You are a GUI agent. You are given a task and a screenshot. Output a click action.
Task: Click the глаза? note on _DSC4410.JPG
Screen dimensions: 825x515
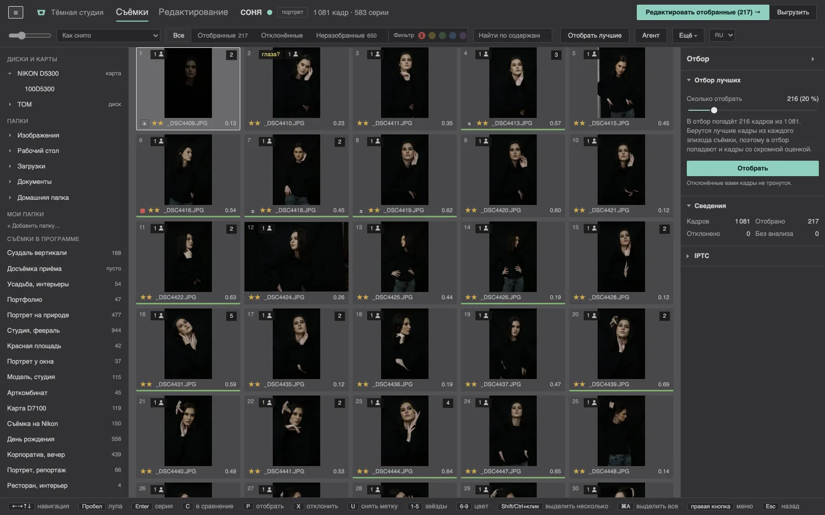(x=271, y=54)
